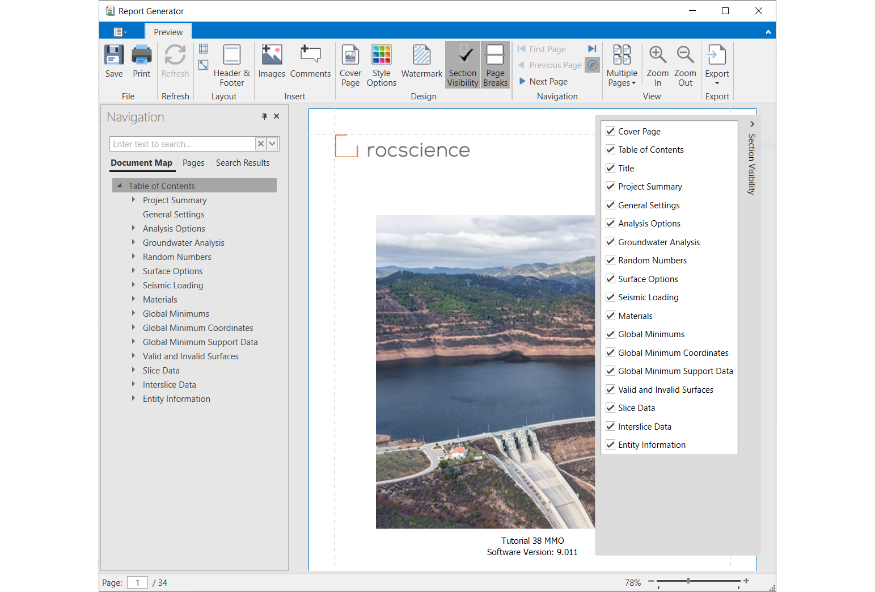Collapse Section Visibility side panel chevron
The width and height of the screenshot is (875, 592).
point(752,124)
